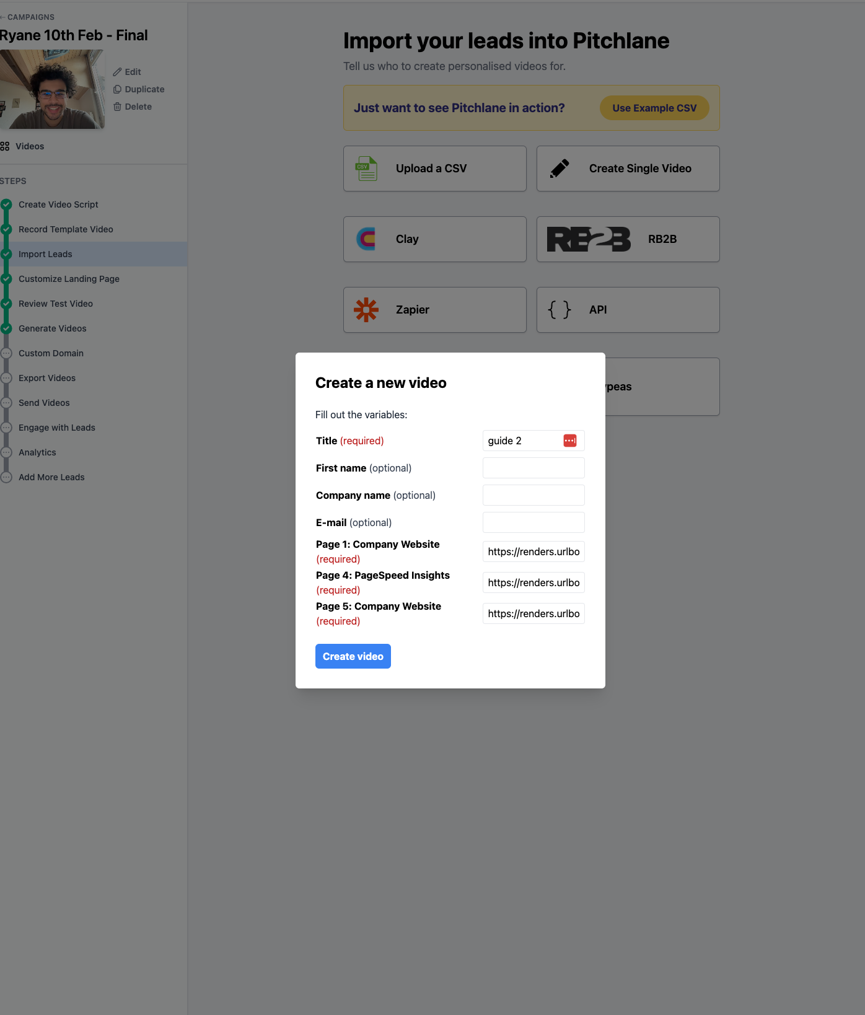865x1015 pixels.
Task: Click the Page 1 Company Website field
Action: [533, 551]
